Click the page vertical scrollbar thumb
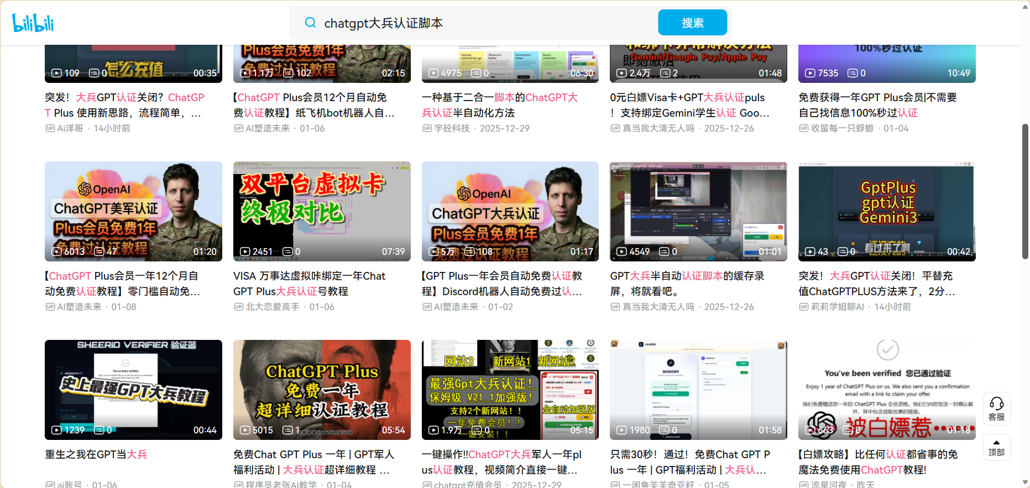1030x488 pixels. tap(1025, 191)
